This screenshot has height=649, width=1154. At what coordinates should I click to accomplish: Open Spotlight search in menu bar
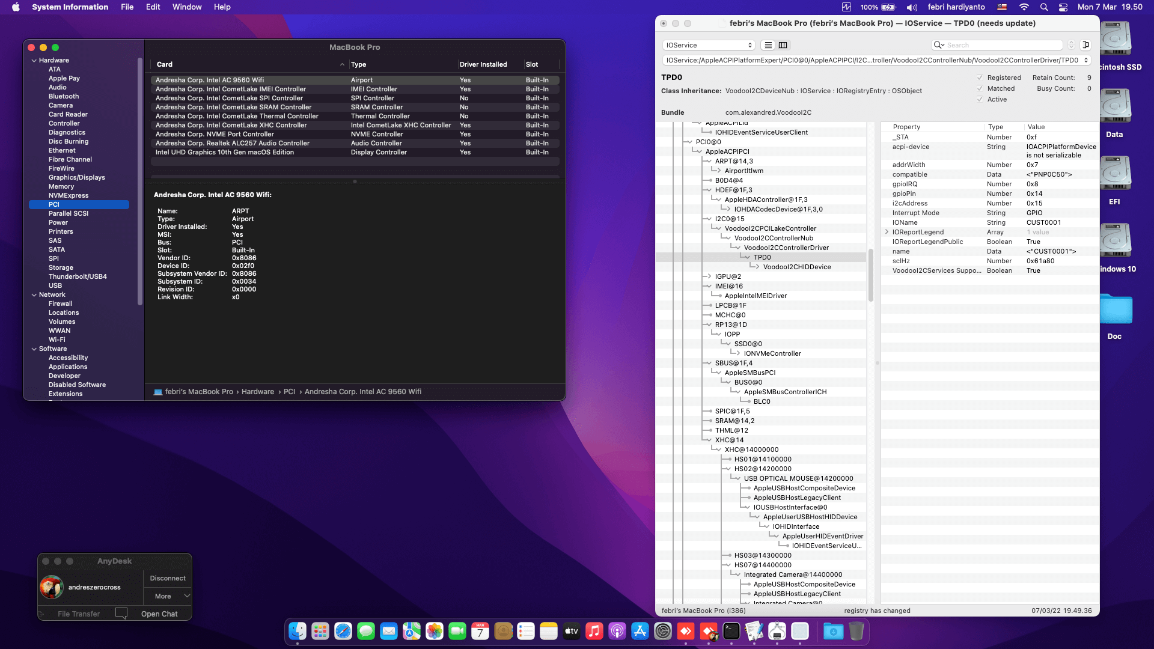(1044, 7)
